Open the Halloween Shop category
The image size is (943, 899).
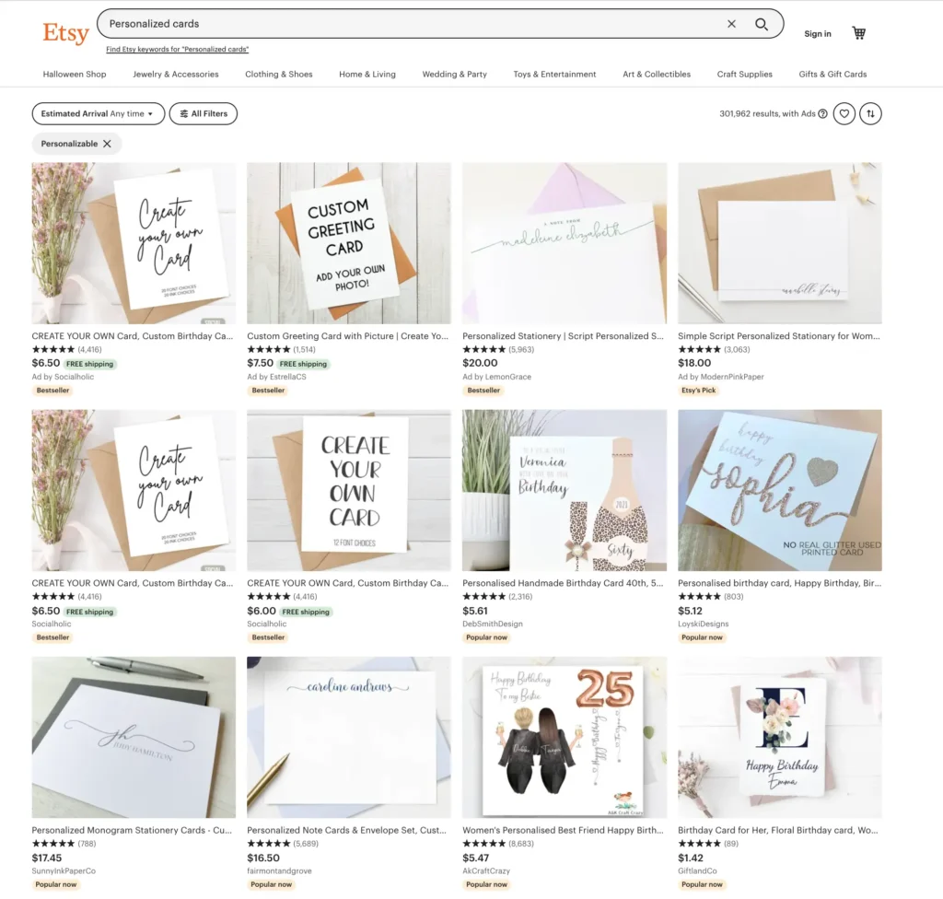tap(75, 74)
